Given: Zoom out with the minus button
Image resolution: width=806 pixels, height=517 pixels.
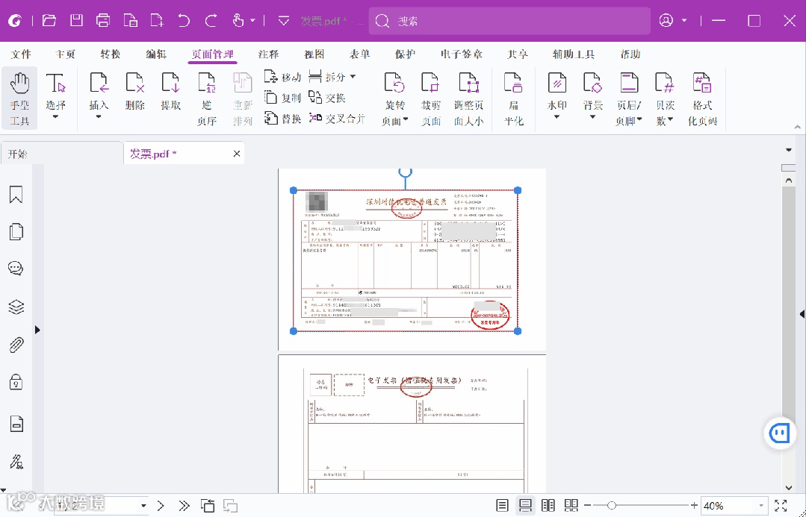Looking at the screenshot, I should 588,506.
